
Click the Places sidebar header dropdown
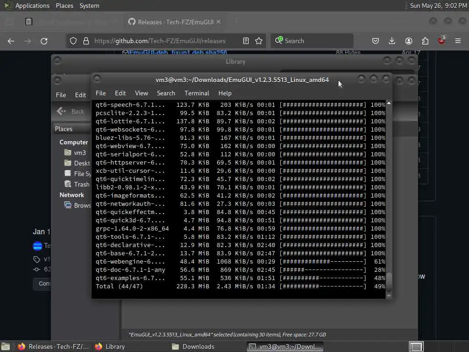[x=72, y=129]
